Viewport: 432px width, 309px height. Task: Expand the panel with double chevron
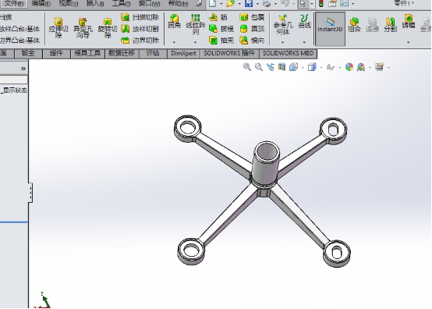[23, 69]
